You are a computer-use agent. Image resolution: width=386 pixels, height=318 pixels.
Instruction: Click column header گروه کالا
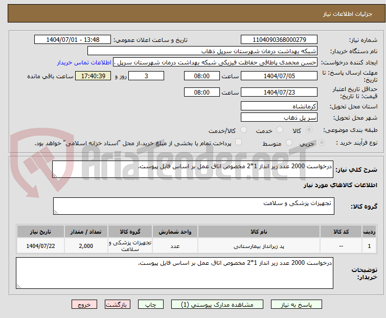(x=130, y=232)
